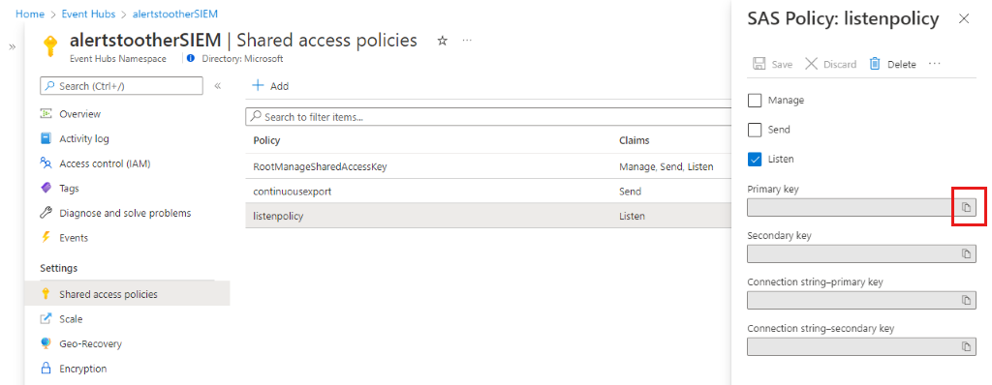Expand the portal sidebar with double chevron
992x385 pixels.
pos(12,47)
